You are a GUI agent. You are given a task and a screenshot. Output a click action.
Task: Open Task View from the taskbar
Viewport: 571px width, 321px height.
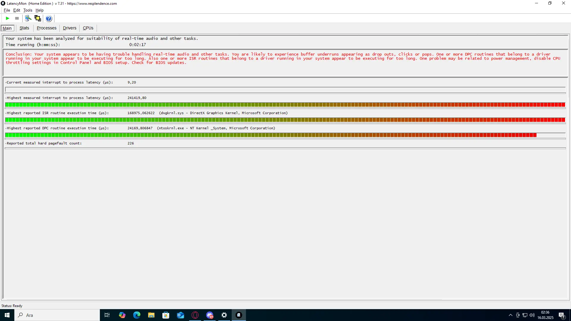click(107, 315)
